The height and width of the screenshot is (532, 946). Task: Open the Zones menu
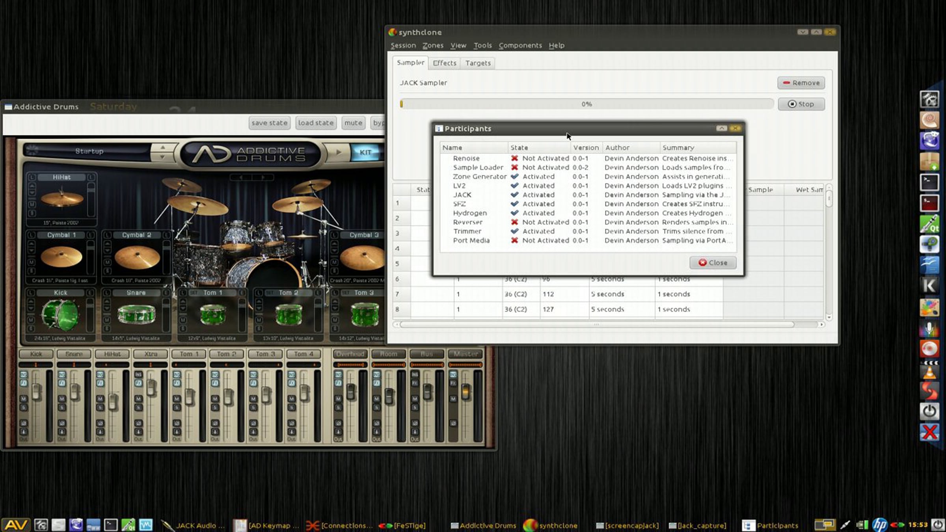(x=433, y=45)
